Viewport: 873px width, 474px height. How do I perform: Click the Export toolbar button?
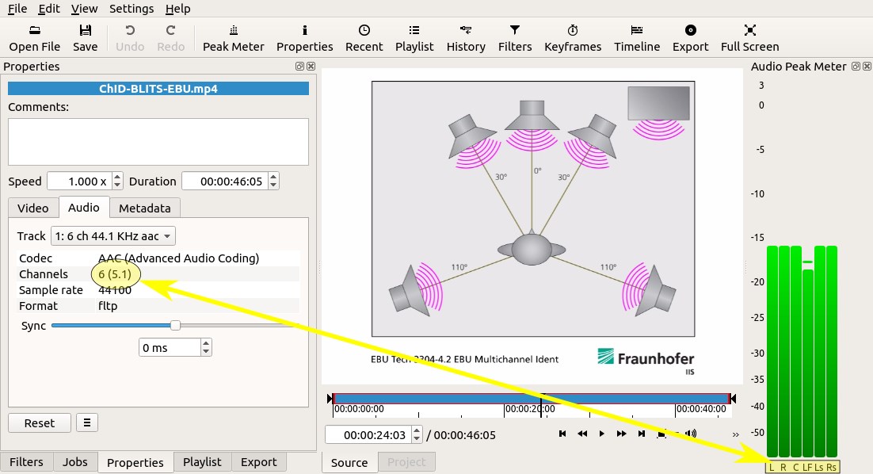coord(690,37)
